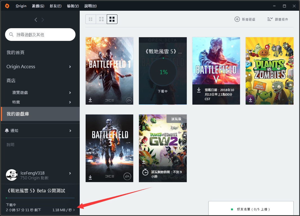Switch to medium grid tile view
The height and width of the screenshot is (216, 300).
pyautogui.click(x=101, y=19)
